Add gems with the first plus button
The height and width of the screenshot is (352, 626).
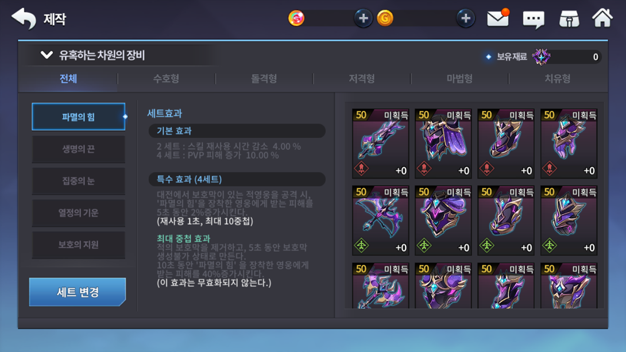pos(363,18)
